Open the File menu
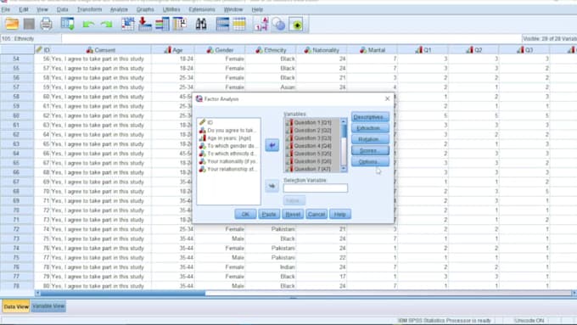577x325 pixels. tap(6, 9)
